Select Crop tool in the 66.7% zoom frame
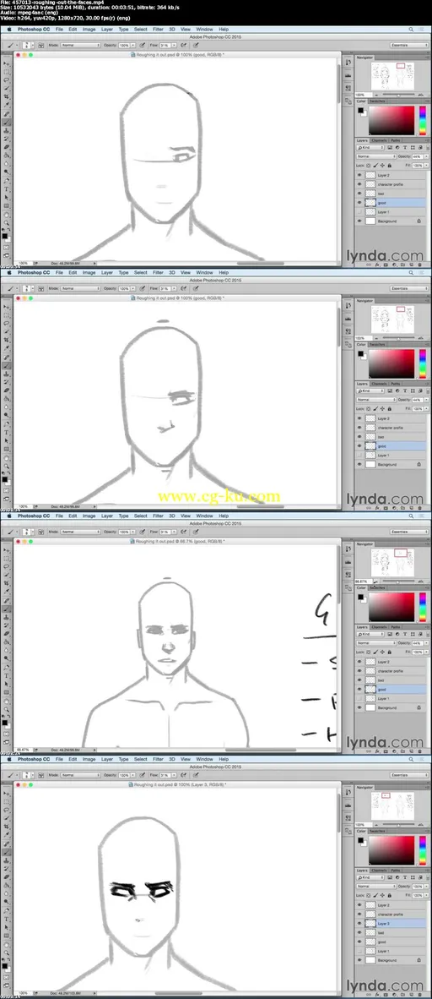The height and width of the screenshot is (999, 432). tap(7, 583)
